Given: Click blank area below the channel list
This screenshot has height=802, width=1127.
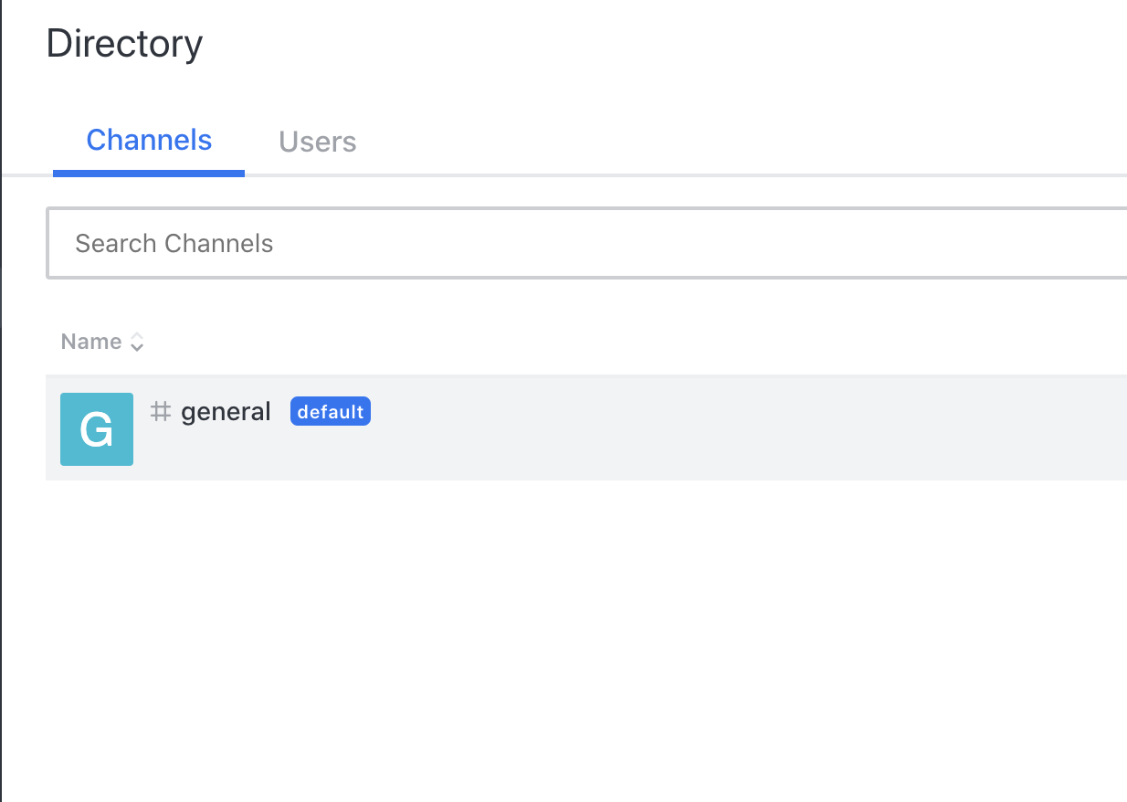Looking at the screenshot, I should (585, 639).
